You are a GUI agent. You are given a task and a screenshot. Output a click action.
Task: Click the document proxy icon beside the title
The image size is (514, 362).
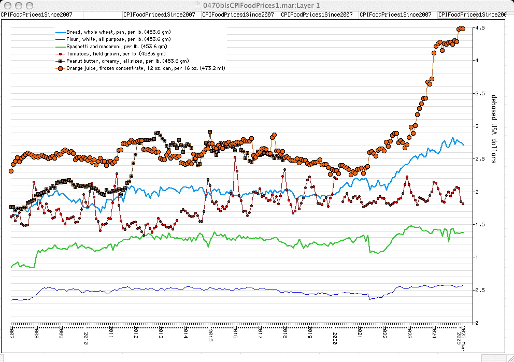[197, 6]
